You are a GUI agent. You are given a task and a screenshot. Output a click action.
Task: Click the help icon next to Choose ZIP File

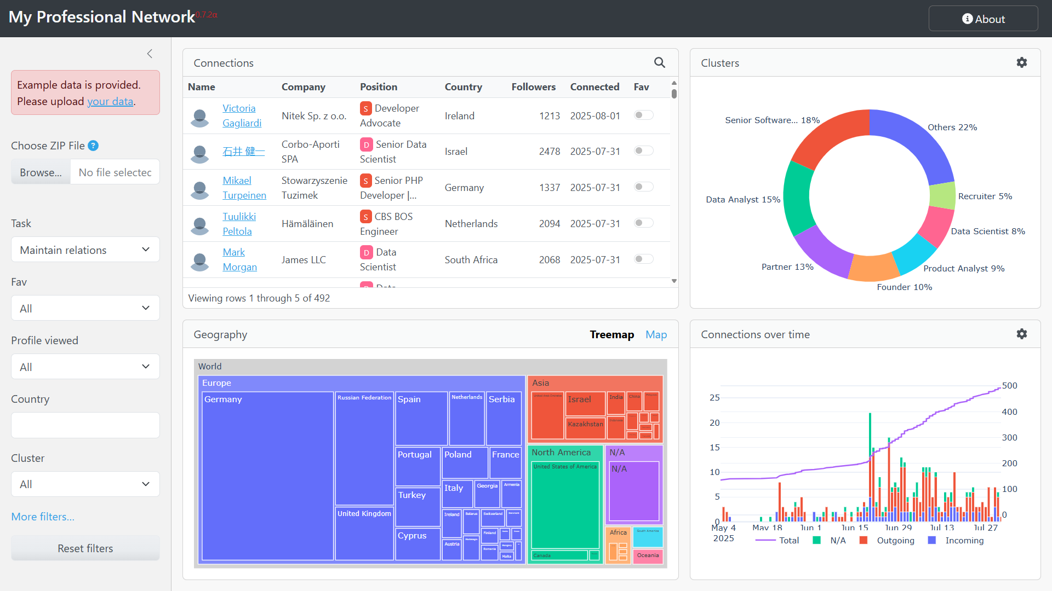coord(93,146)
